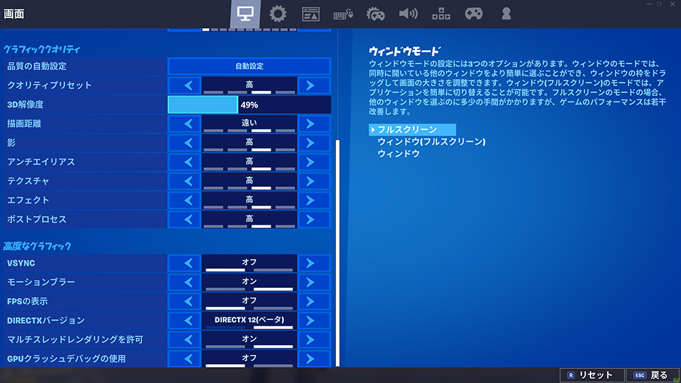Click the 品質の自動設定 label
This screenshot has width=681, height=383.
pos(37,66)
